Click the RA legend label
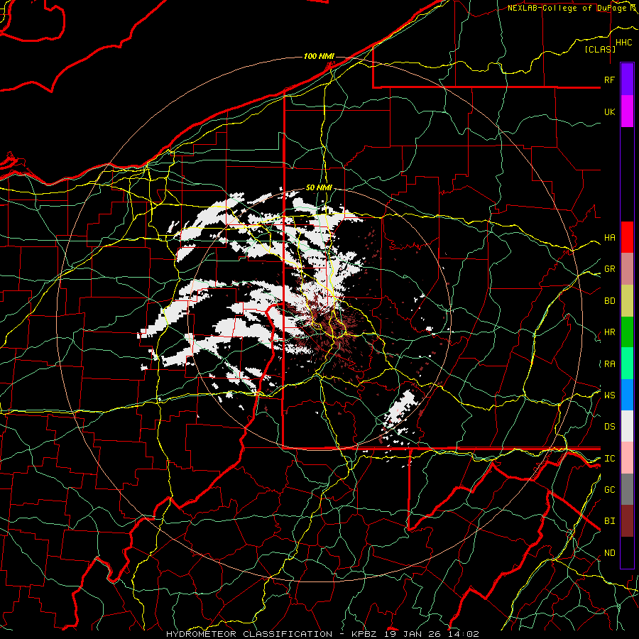Screen dimensions: 639x639 [609, 364]
